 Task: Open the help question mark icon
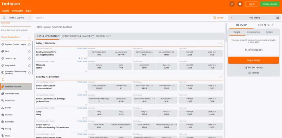240,4
